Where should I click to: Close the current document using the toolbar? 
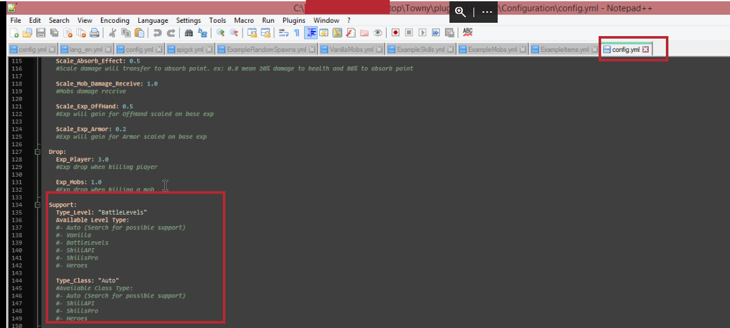pyautogui.click(x=68, y=32)
